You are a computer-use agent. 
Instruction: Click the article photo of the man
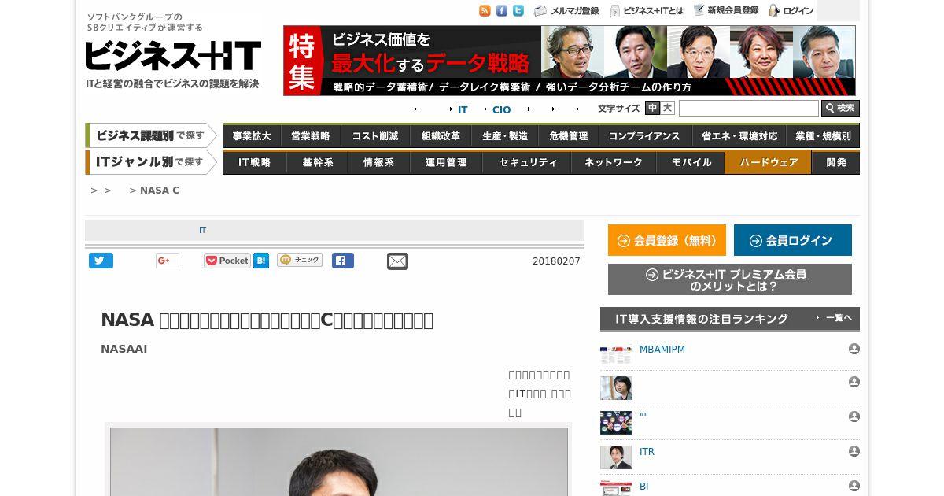339,461
